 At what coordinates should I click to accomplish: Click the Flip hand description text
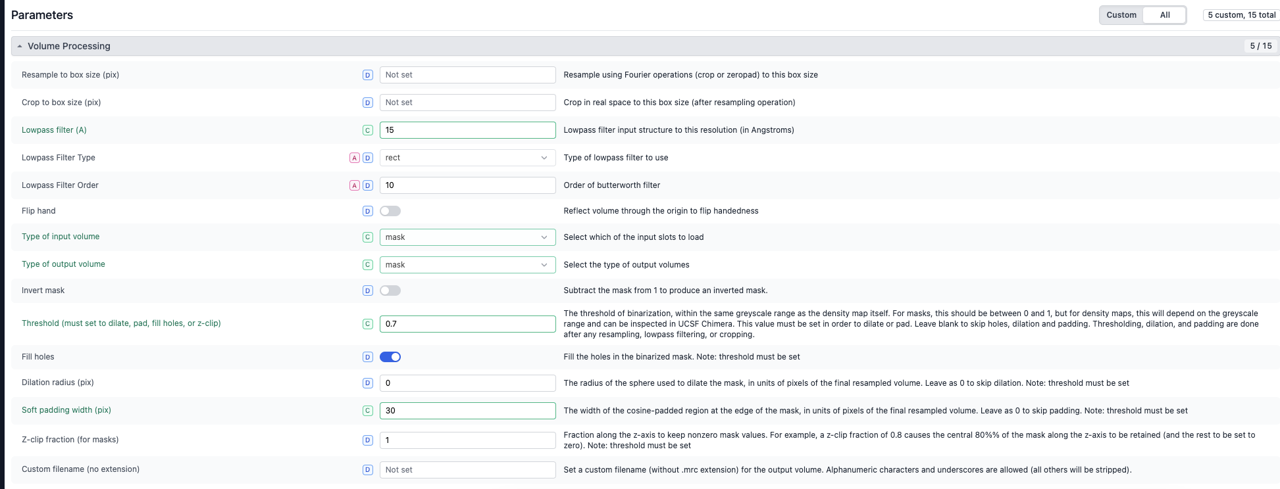[x=661, y=211]
